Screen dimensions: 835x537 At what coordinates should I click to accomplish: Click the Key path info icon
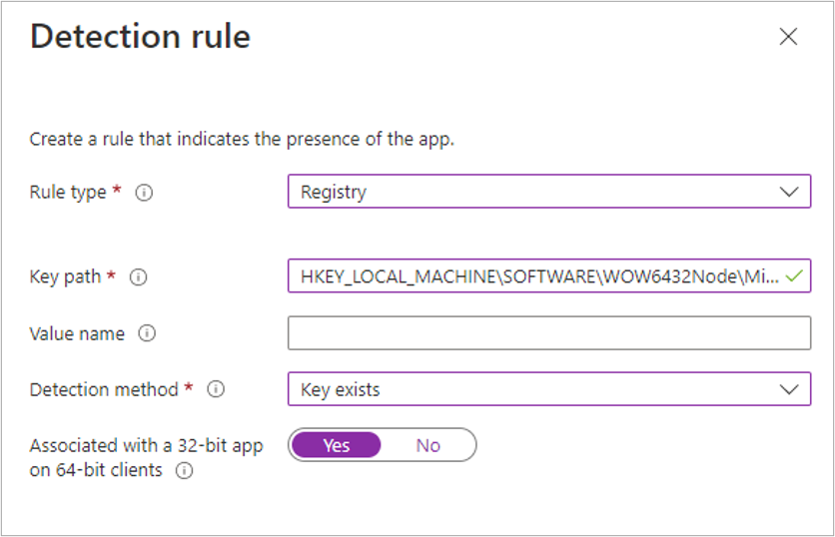tap(139, 277)
